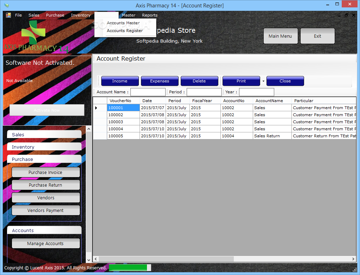Click the window resize grip in status bar
Screen dimensions: 360x275
coord(354,270)
